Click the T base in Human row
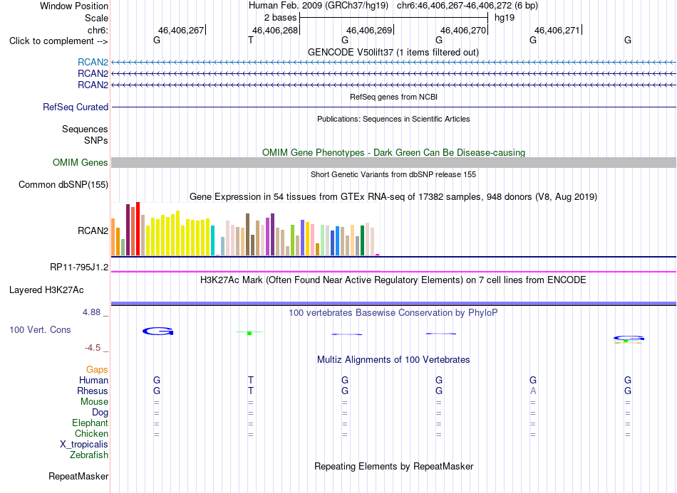The height and width of the screenshot is (493, 677). [251, 380]
